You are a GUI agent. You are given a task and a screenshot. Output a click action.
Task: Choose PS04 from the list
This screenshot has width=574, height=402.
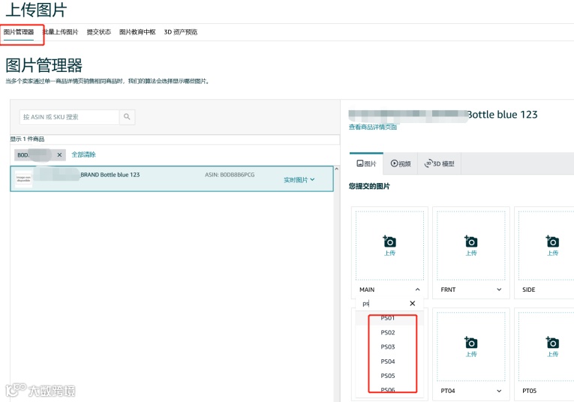coord(389,361)
